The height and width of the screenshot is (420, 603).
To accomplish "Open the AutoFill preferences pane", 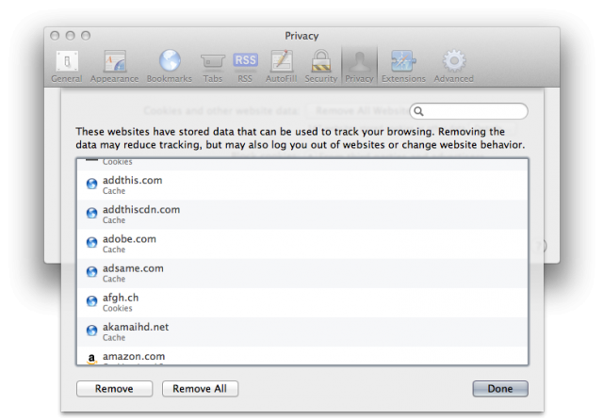I will (x=281, y=67).
